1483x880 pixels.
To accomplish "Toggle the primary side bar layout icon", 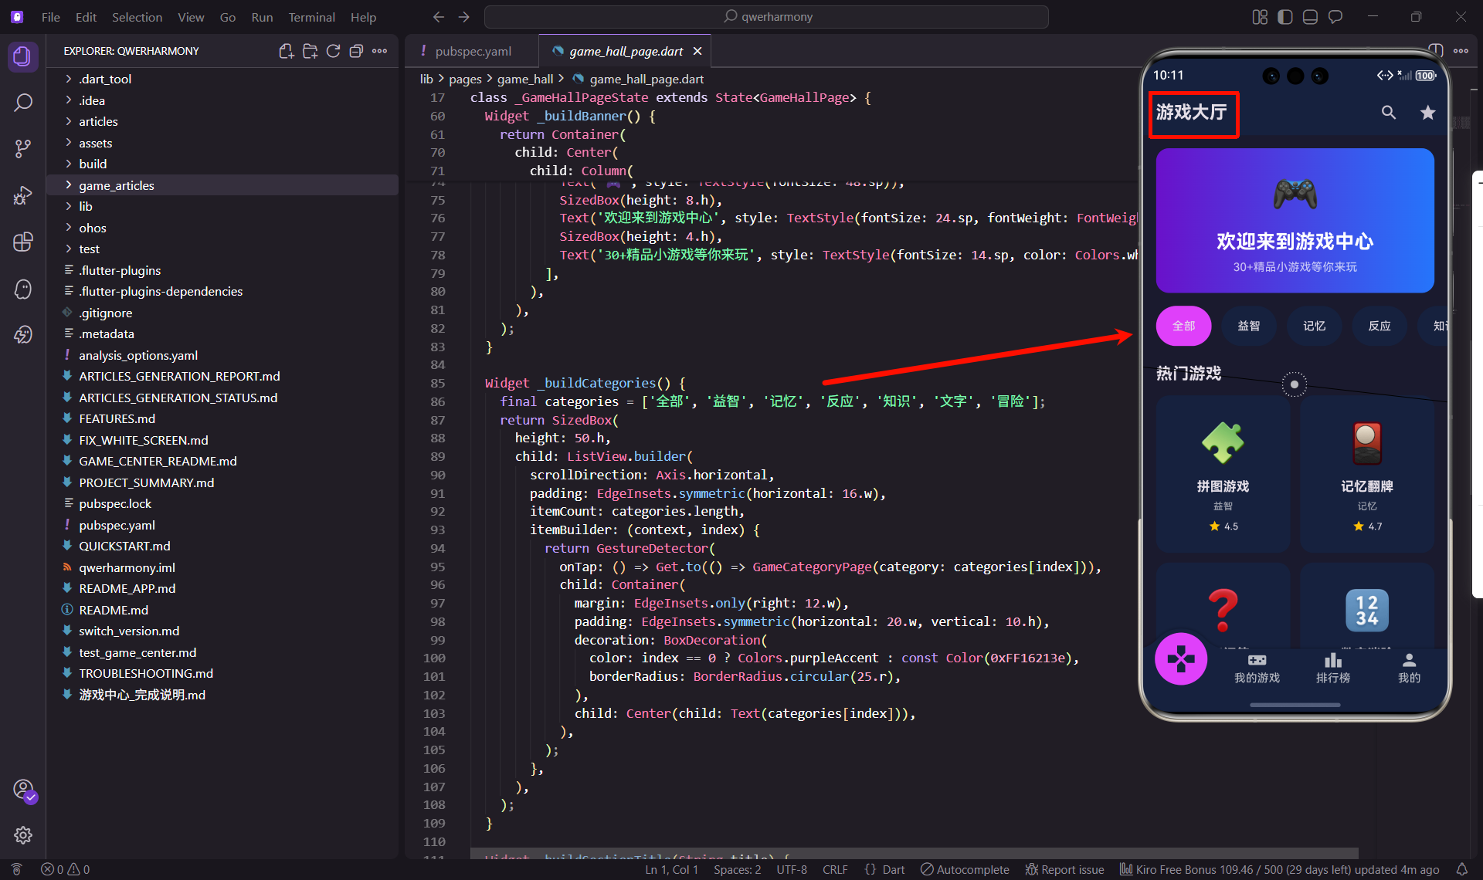I will click(x=1284, y=17).
